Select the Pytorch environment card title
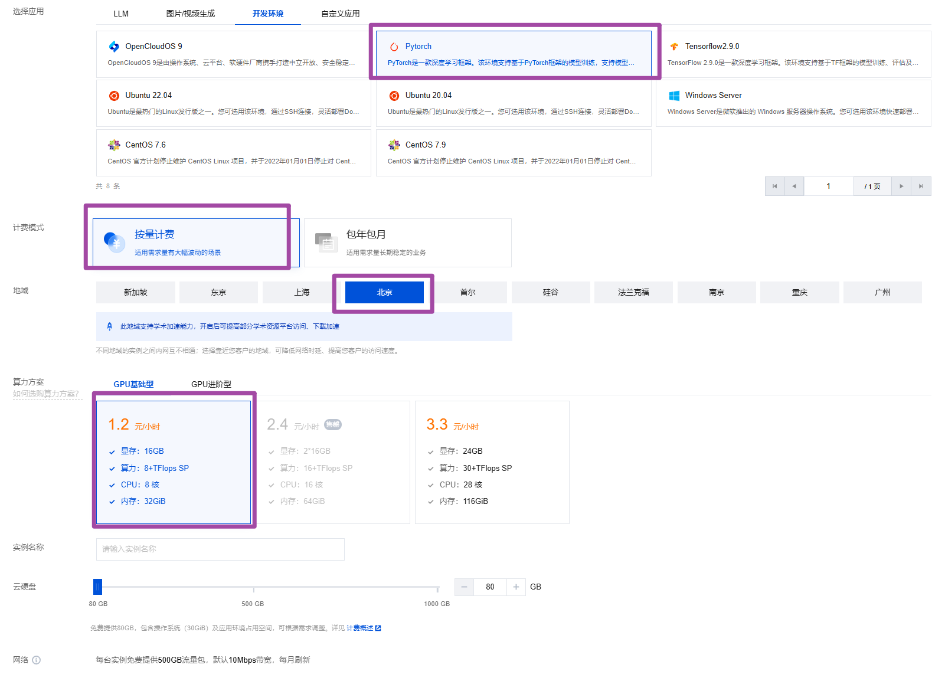The width and height of the screenshot is (945, 681). coord(418,47)
